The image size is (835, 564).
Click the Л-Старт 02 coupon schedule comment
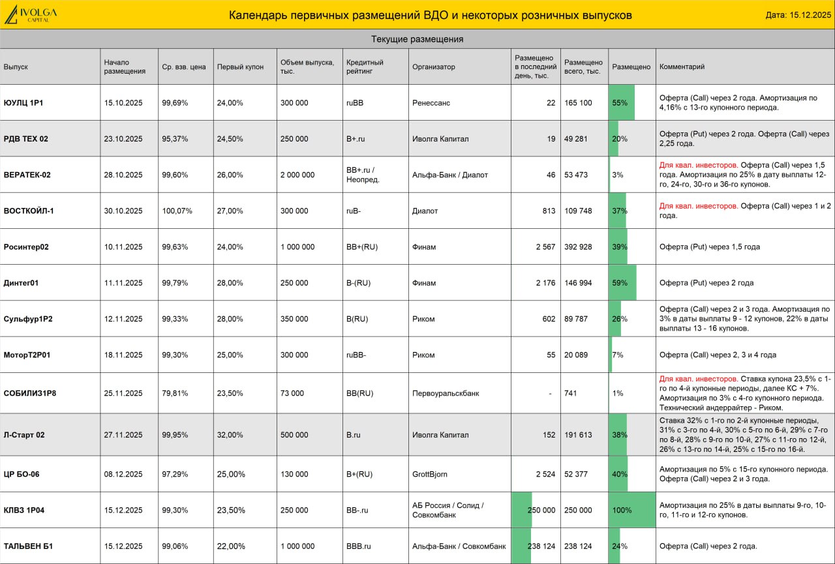tap(744, 435)
